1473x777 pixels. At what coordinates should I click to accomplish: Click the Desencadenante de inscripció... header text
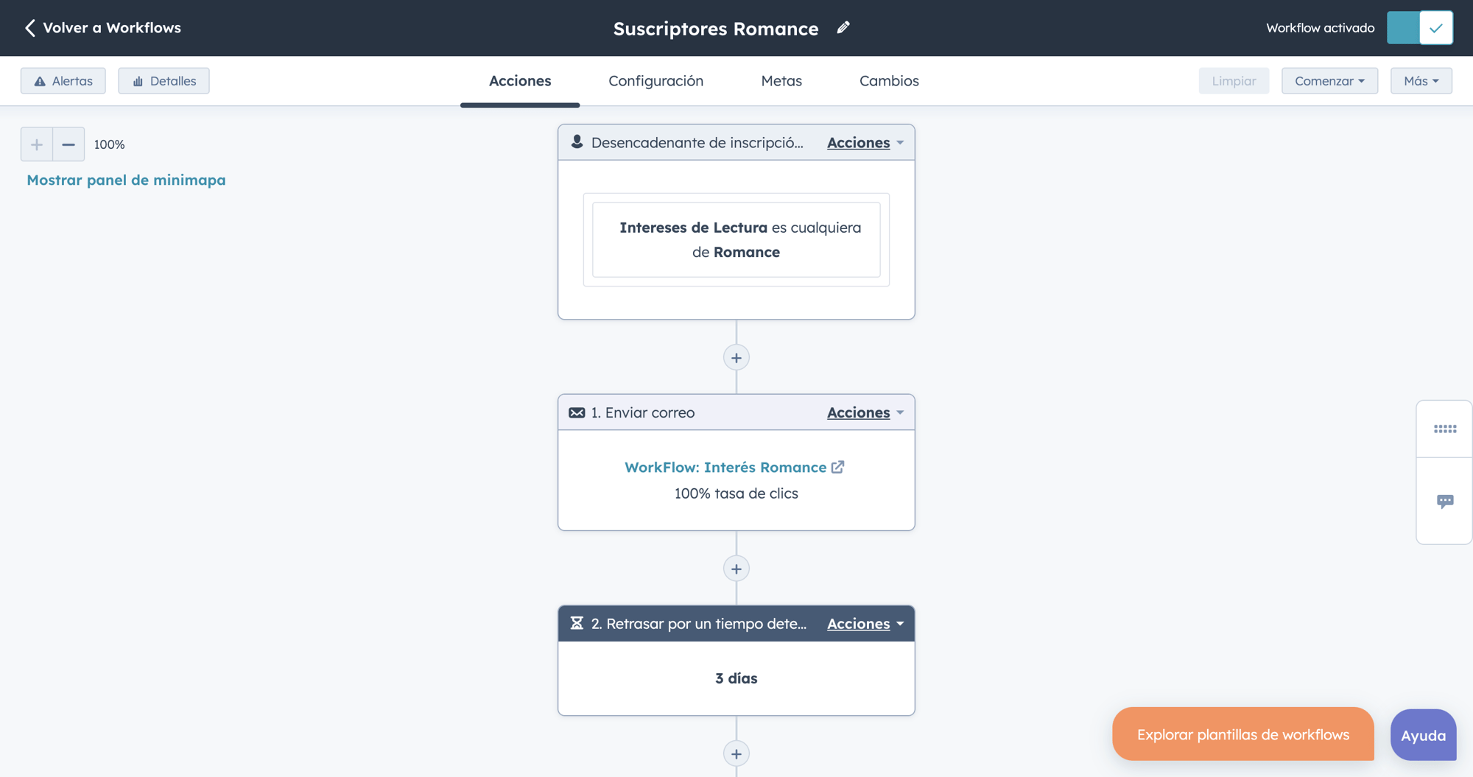click(697, 143)
